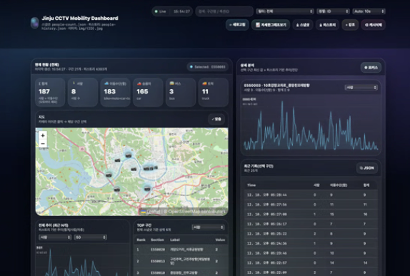
Task: Click the car icon on the 165 card
Action: (x=139, y=84)
